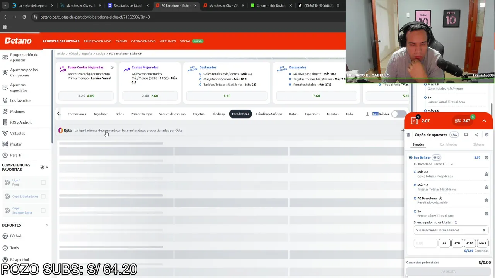Click info icon beside 'Si un jugador no es titular'
This screenshot has width=495, height=278.
[x=456, y=222]
